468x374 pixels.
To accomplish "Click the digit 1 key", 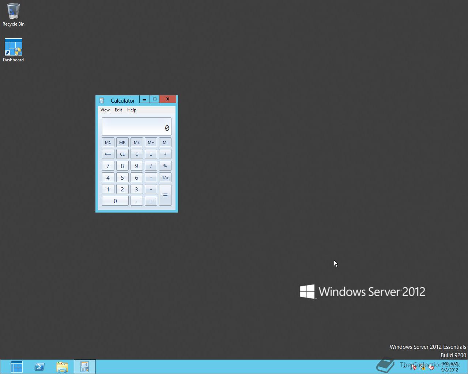I will [108, 189].
